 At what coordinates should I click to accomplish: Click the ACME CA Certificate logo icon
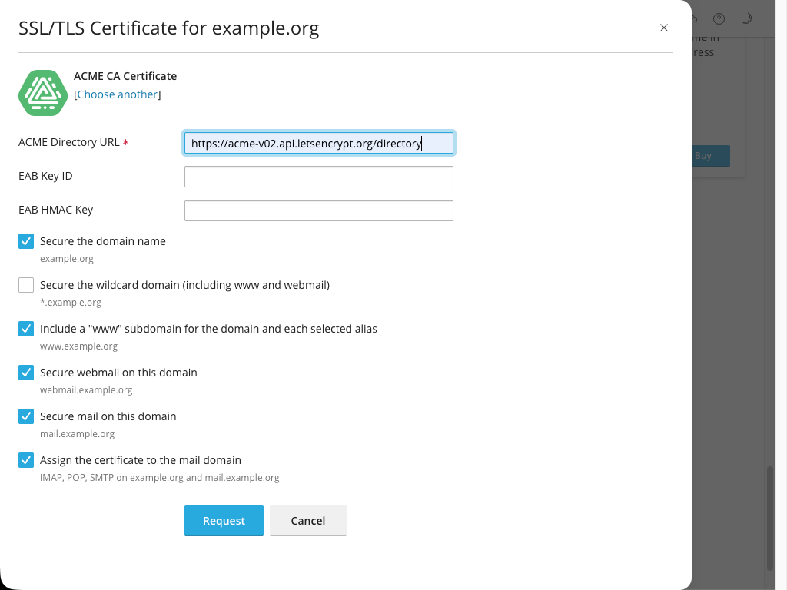click(x=43, y=93)
